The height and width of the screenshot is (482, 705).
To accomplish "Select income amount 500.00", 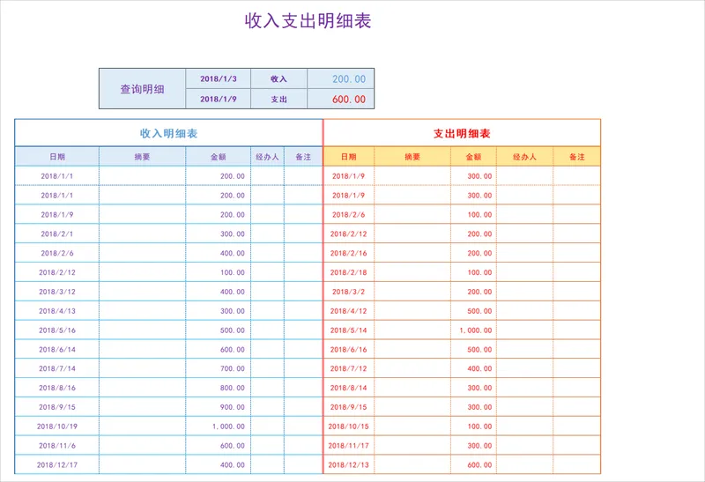I will tap(218, 330).
